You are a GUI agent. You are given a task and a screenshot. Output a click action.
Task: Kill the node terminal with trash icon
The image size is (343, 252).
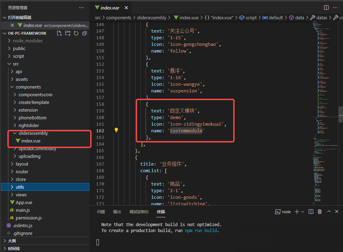click(x=320, y=212)
